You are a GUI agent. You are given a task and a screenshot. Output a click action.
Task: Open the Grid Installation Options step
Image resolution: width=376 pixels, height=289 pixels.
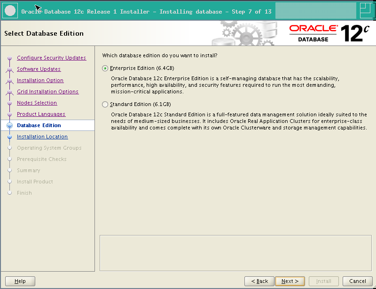click(x=48, y=91)
